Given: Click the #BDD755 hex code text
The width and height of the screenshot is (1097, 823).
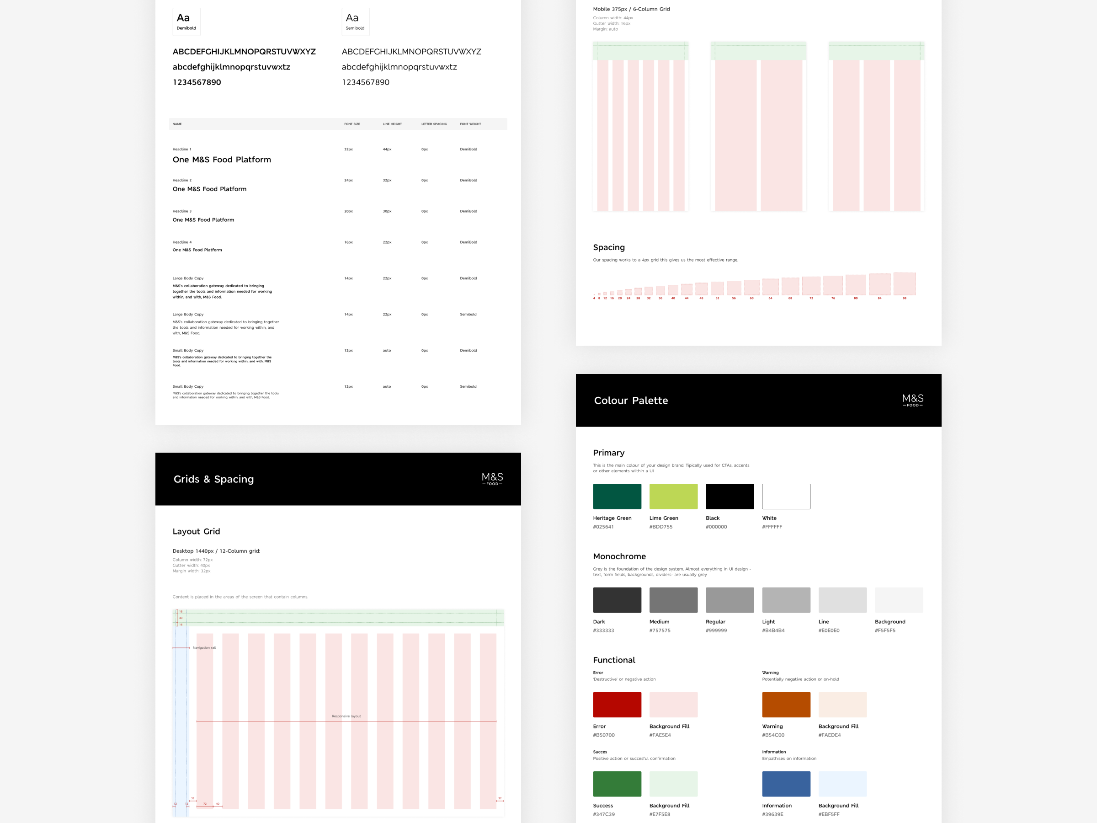Looking at the screenshot, I should point(661,527).
